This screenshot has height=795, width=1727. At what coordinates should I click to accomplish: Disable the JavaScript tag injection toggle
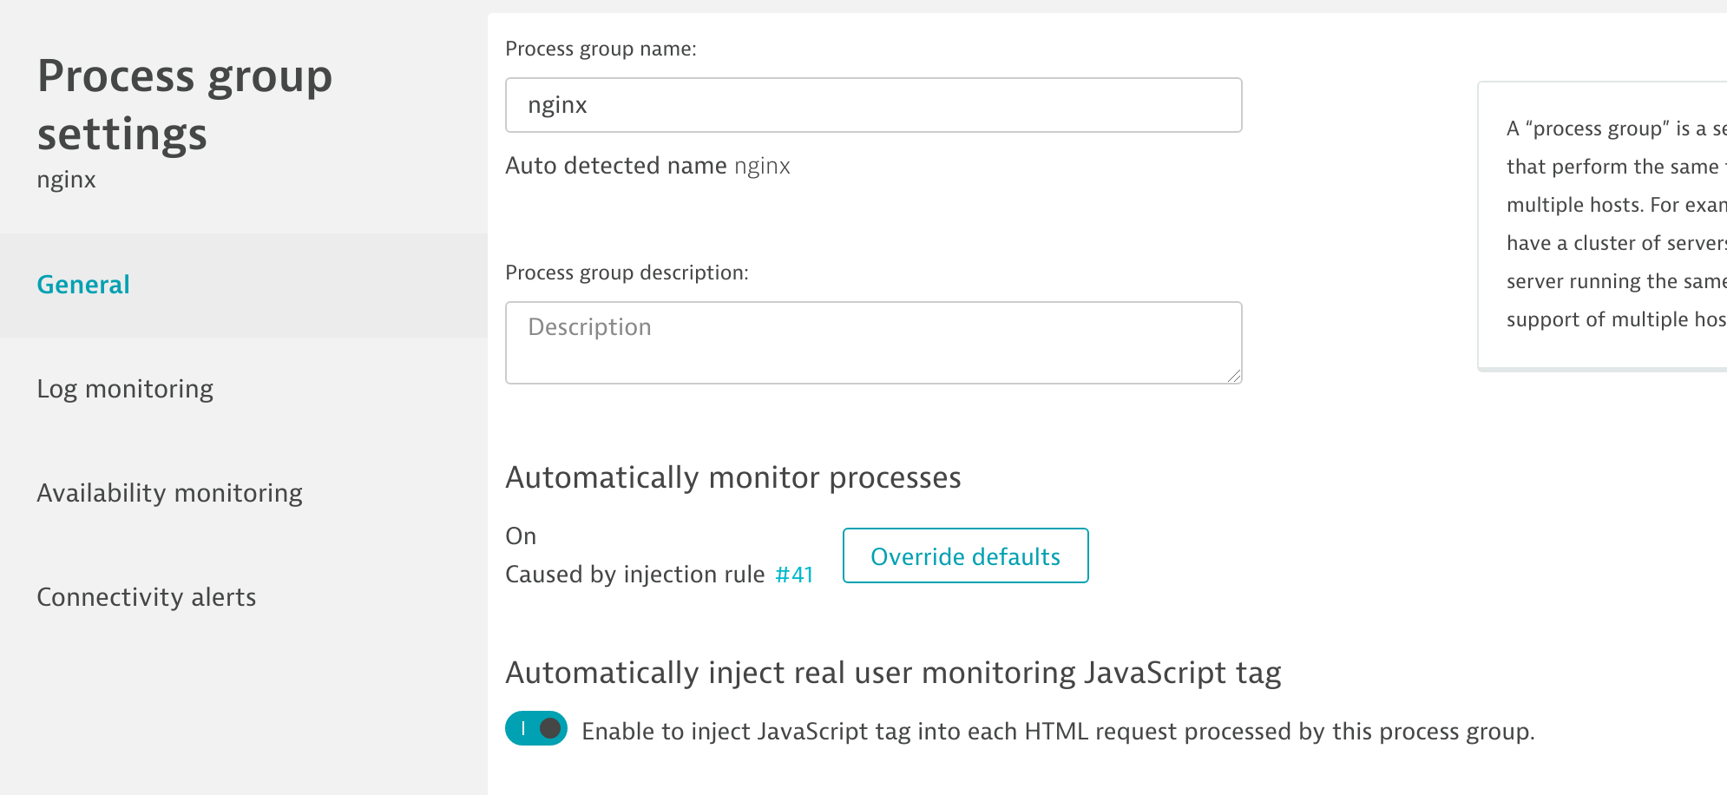coord(536,729)
